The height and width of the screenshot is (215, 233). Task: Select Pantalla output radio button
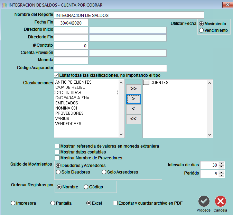pyautogui.click(x=53, y=203)
